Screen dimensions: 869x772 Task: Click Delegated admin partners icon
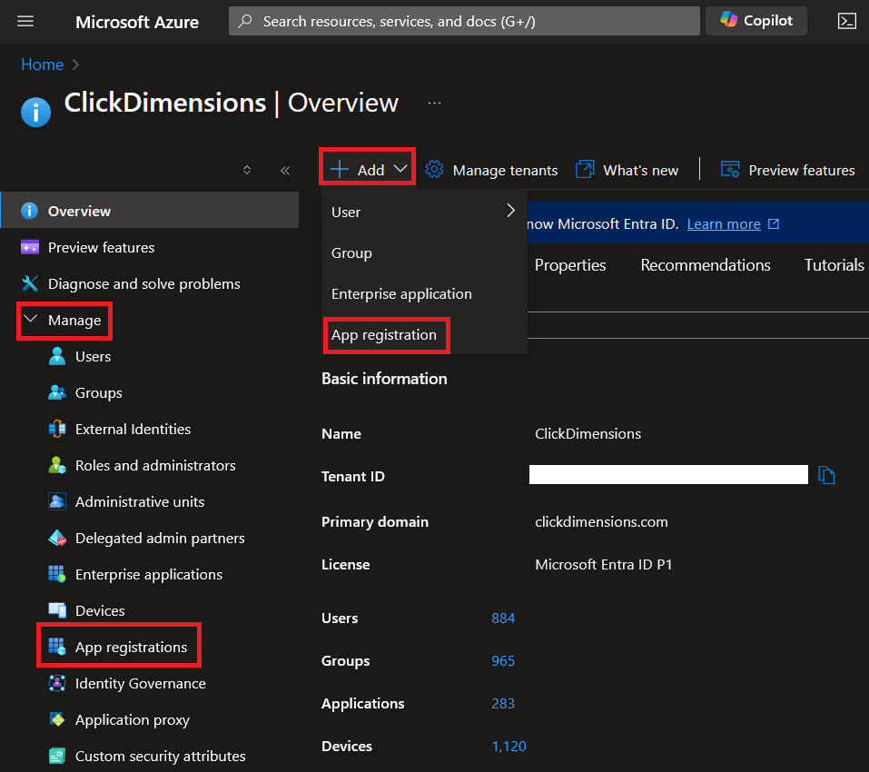coord(57,538)
